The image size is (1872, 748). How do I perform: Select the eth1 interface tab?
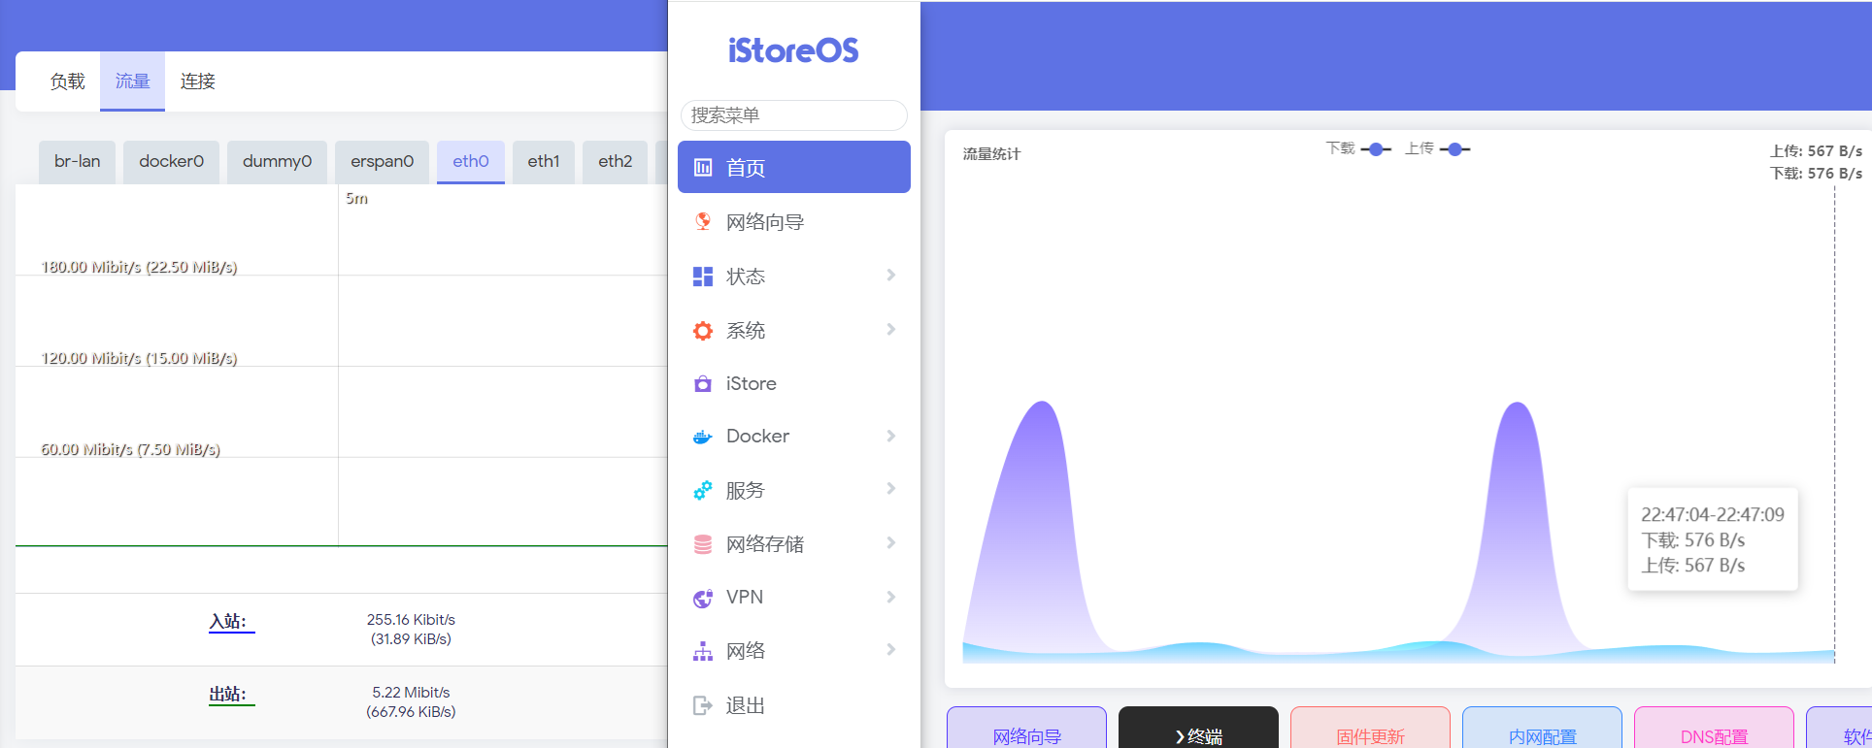544,162
